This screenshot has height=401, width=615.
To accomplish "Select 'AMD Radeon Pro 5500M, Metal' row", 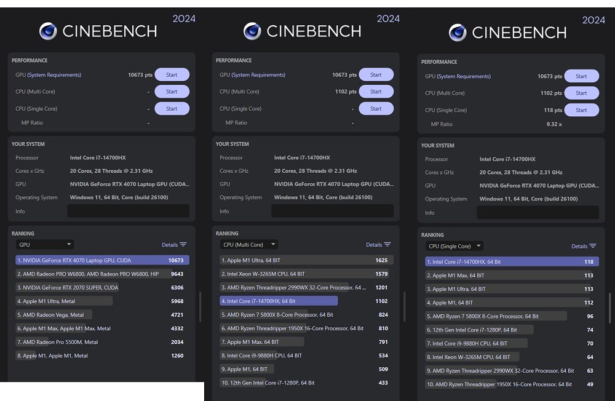I will pos(102,342).
